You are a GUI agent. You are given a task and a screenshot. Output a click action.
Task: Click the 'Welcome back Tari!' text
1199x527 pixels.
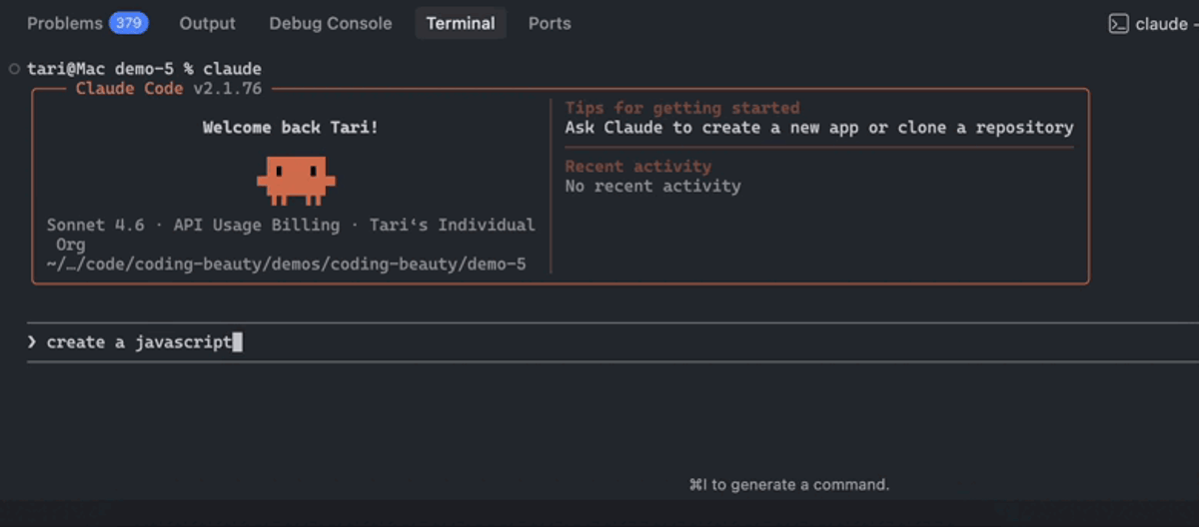[x=291, y=127]
